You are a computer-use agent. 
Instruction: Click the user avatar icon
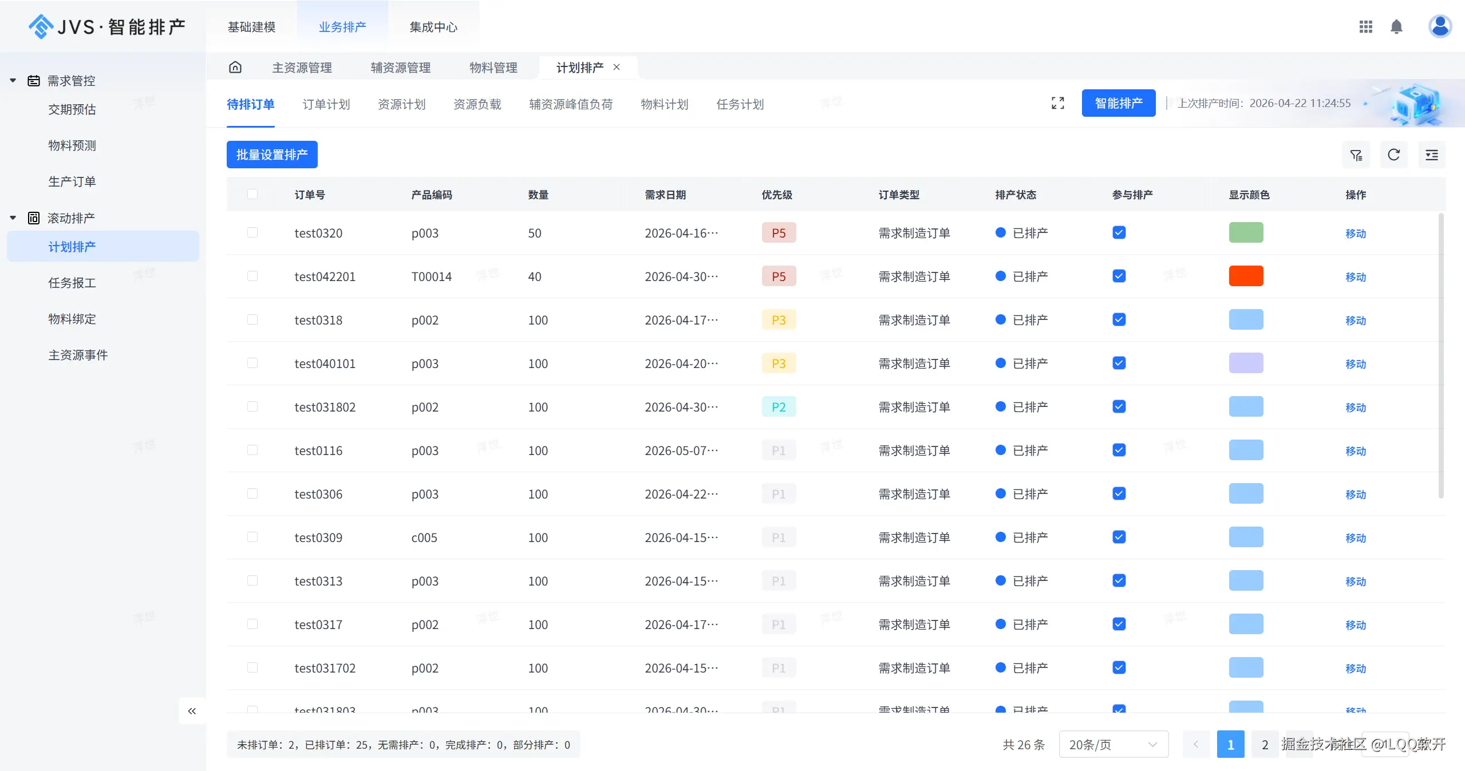click(x=1439, y=26)
